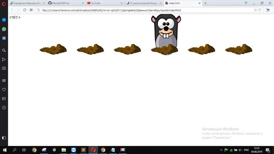274x154 pixels.
Task: Click the first dirt mound on the left
Action: pos(53,49)
